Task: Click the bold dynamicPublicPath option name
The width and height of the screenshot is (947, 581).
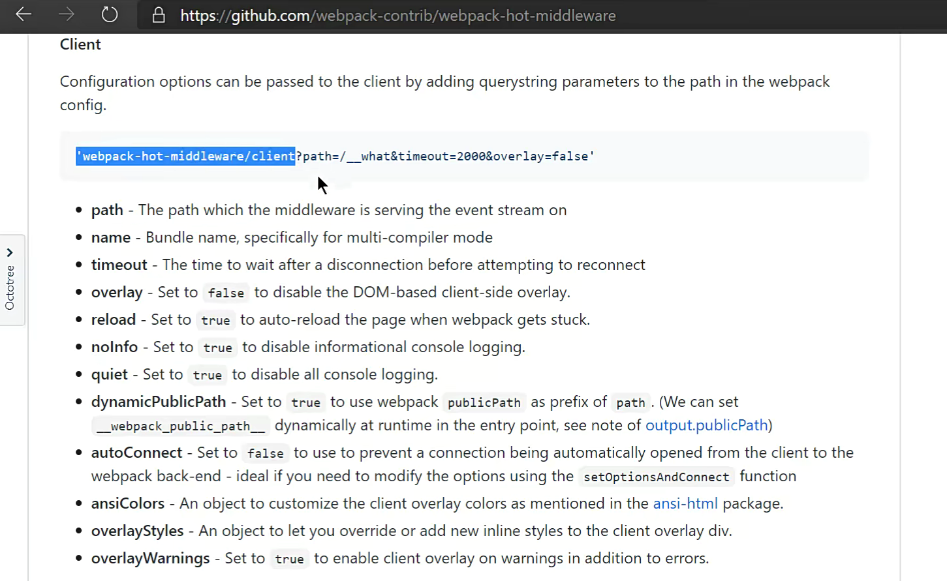Action: [158, 402]
